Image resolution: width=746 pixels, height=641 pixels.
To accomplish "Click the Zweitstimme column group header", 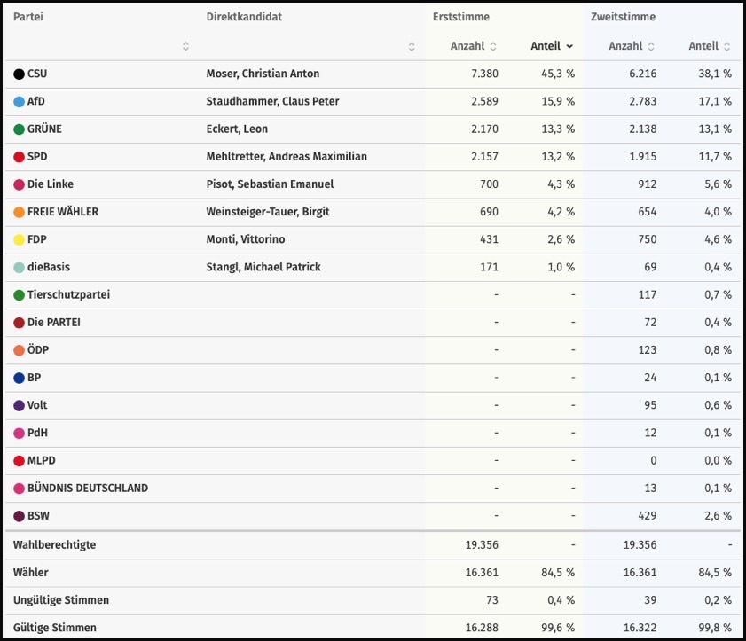I will (x=623, y=17).
